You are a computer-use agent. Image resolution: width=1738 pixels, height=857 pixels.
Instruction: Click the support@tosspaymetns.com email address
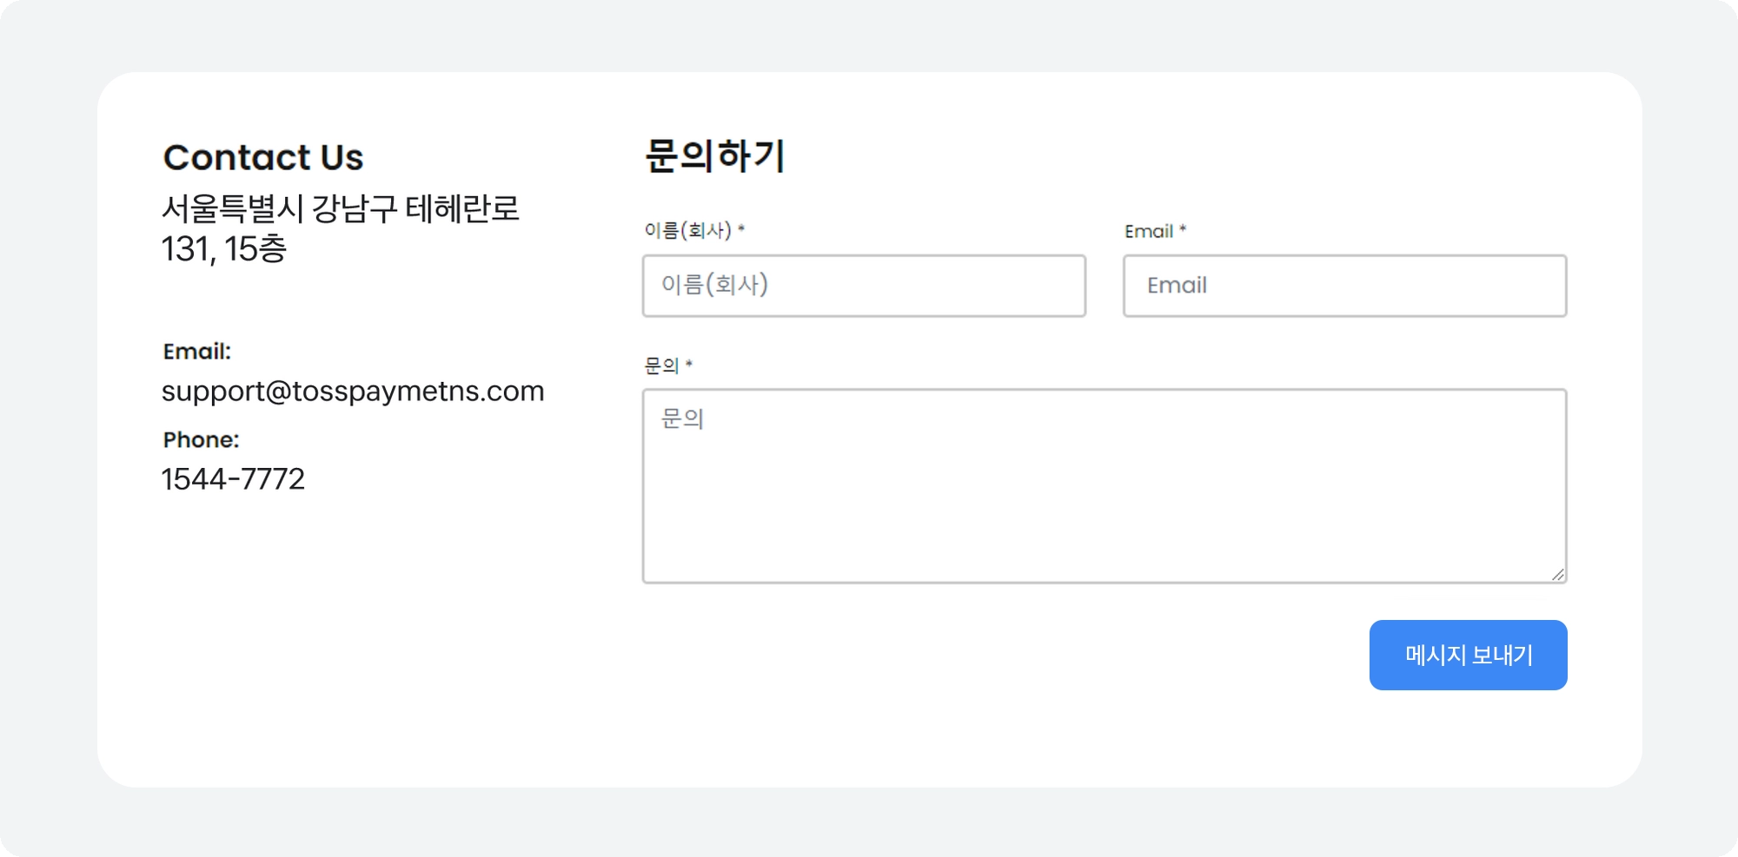pos(353,392)
